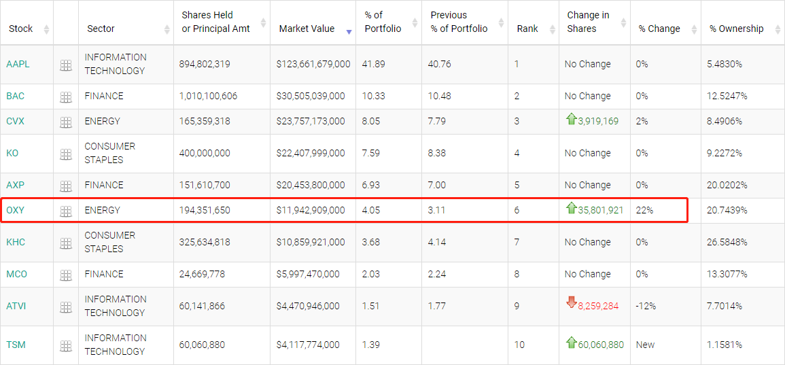Open the table grid icon beside TSM
The width and height of the screenshot is (785, 365).
pyautogui.click(x=65, y=345)
